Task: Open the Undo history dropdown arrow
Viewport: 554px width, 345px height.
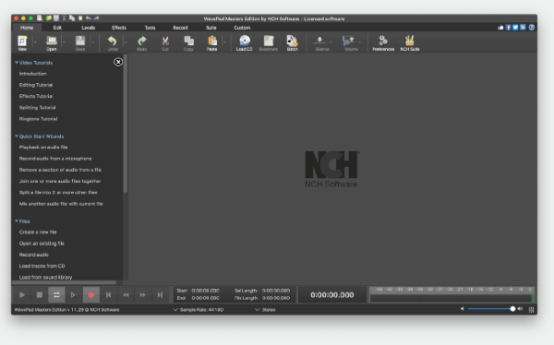Action: coord(126,42)
